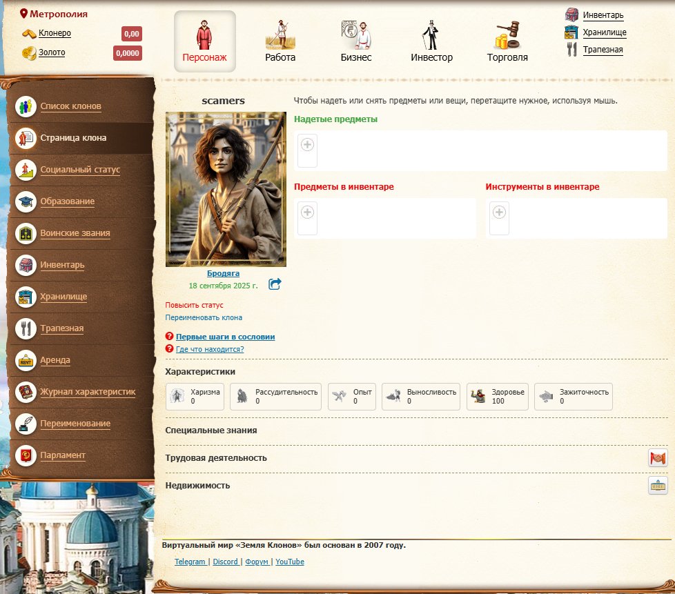Click the Переименование quill icon
The height and width of the screenshot is (594, 675).
[26, 424]
